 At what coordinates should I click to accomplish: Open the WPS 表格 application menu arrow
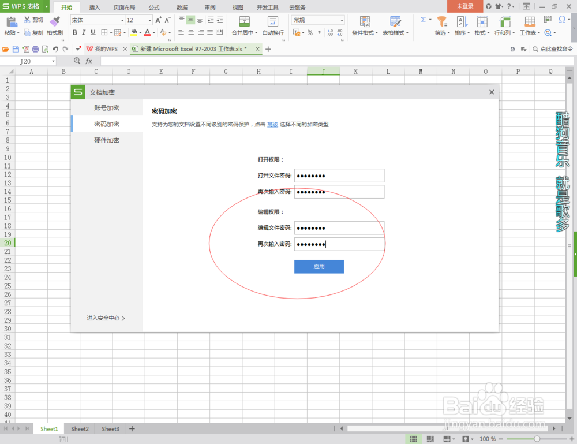click(x=47, y=6)
